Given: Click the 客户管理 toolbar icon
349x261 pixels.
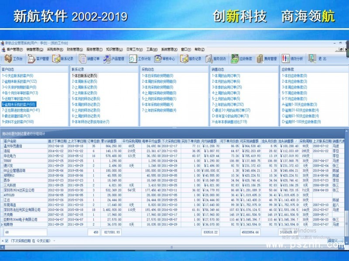Looking at the screenshot, I should [x=39, y=59].
